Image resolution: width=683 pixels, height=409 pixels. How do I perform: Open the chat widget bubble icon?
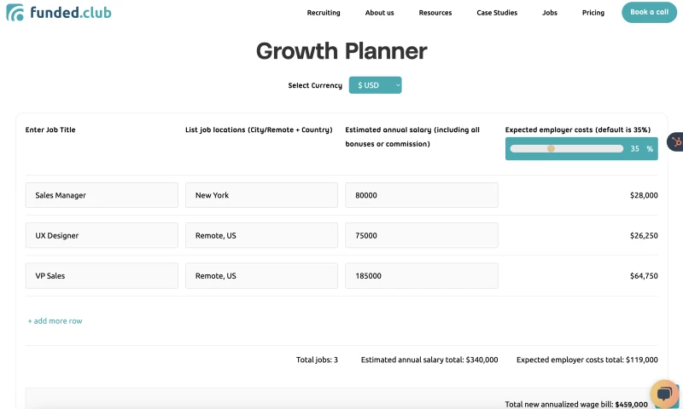click(664, 394)
